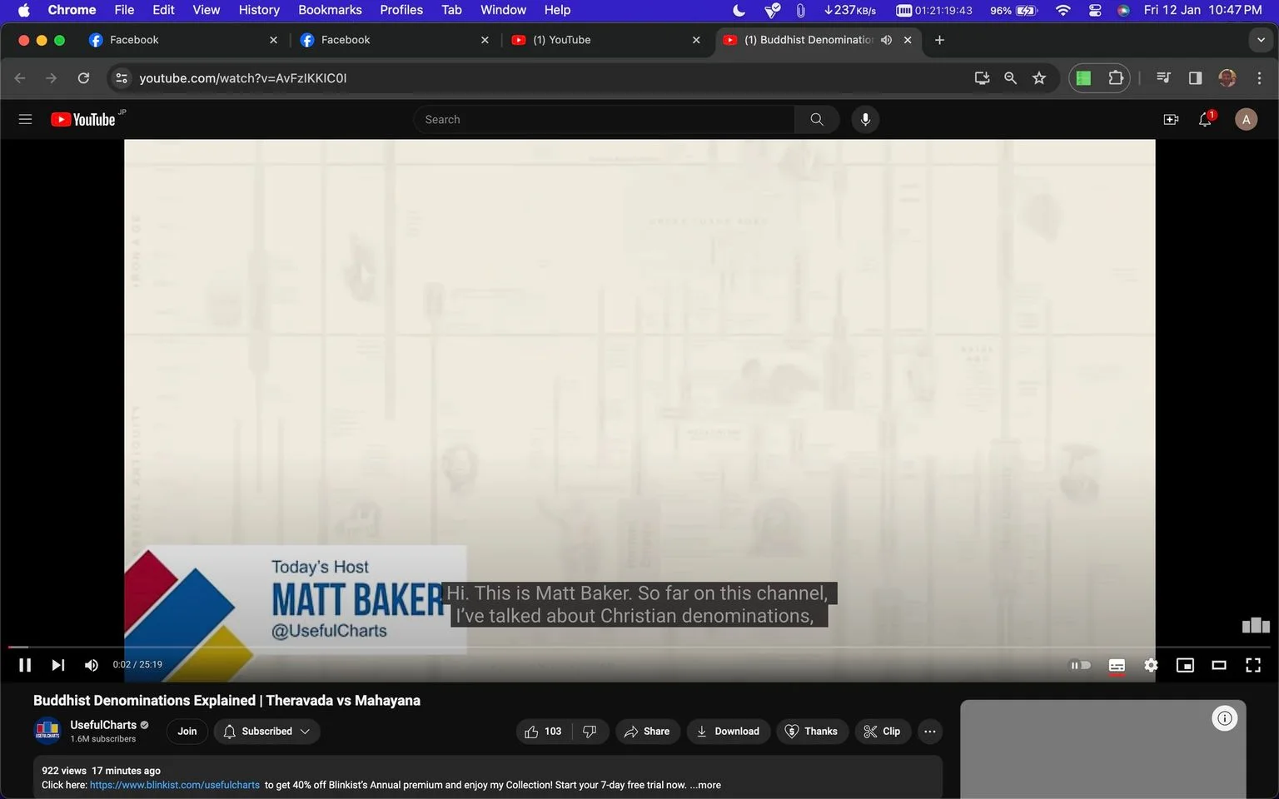This screenshot has height=799, width=1279.
Task: Search with your voice microphone
Action: click(865, 120)
